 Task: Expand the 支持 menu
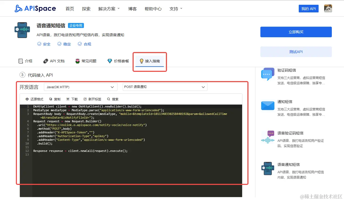point(176,9)
